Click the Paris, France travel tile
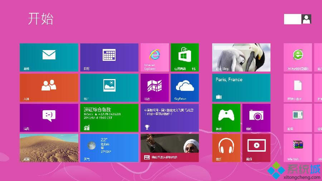This screenshot has height=181, width=322. click(241, 88)
